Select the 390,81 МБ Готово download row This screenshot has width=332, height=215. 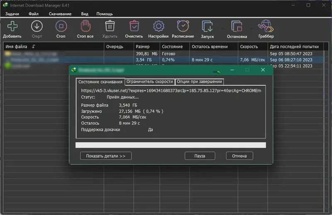pos(164,54)
